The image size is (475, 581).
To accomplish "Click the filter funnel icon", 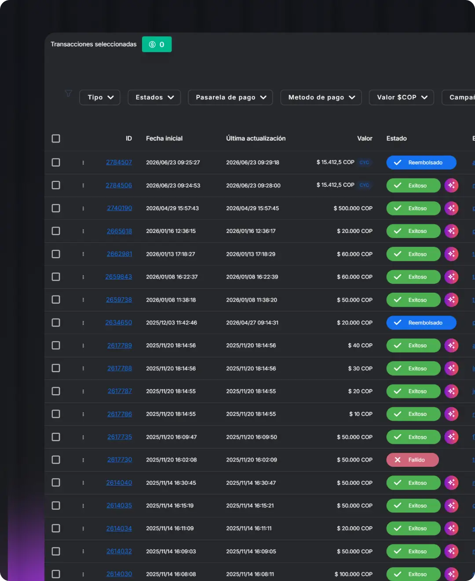I will (x=68, y=93).
